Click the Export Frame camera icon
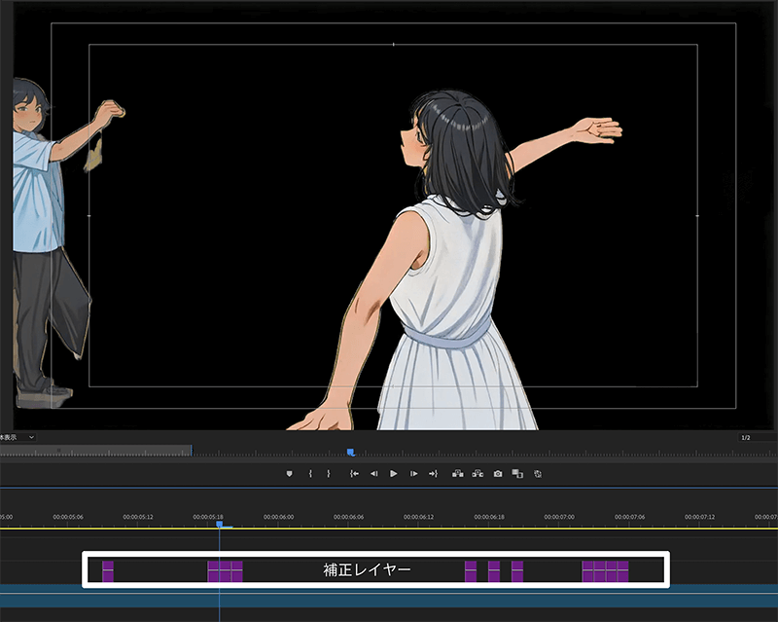778x622 pixels. click(x=498, y=474)
